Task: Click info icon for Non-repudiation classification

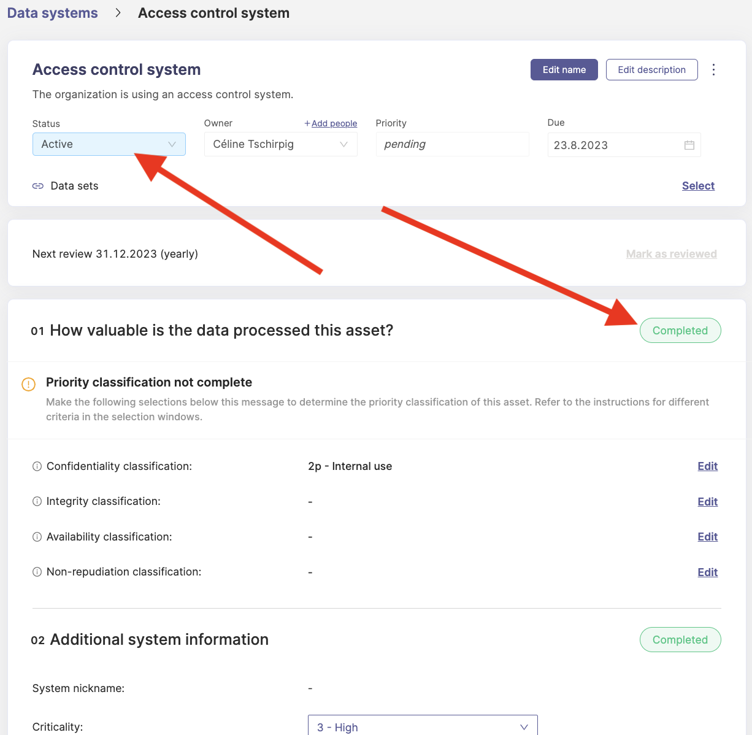Action: click(37, 572)
